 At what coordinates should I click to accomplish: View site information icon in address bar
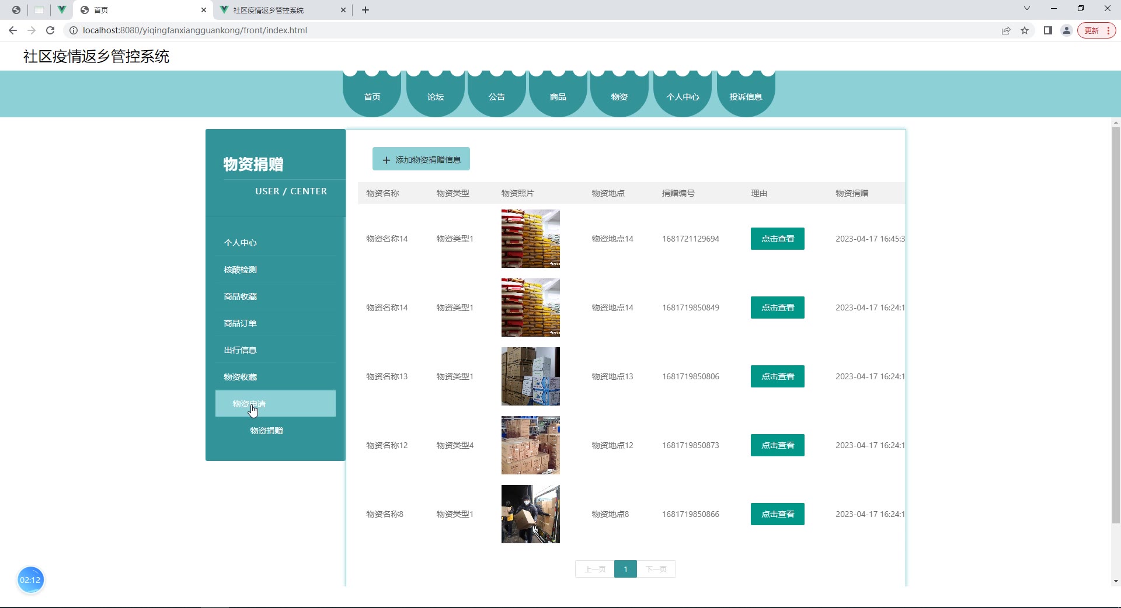point(74,30)
